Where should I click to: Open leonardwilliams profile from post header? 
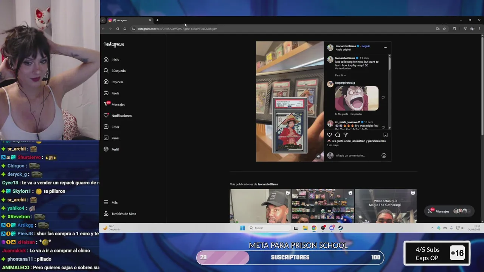tap(346, 46)
